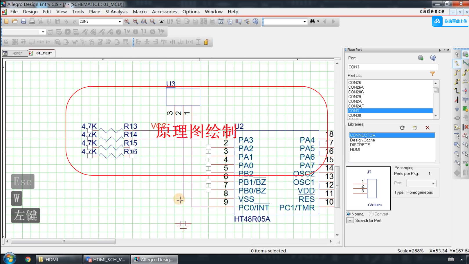Click the Print icon
469x264 pixels.
pyautogui.click(x=32, y=21)
